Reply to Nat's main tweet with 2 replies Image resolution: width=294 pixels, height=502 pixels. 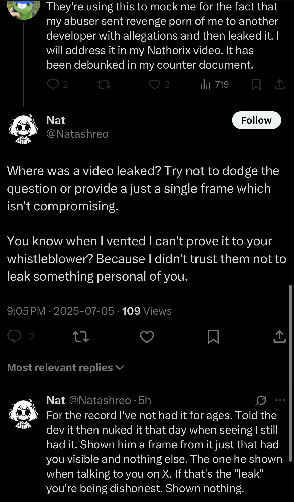tap(14, 337)
